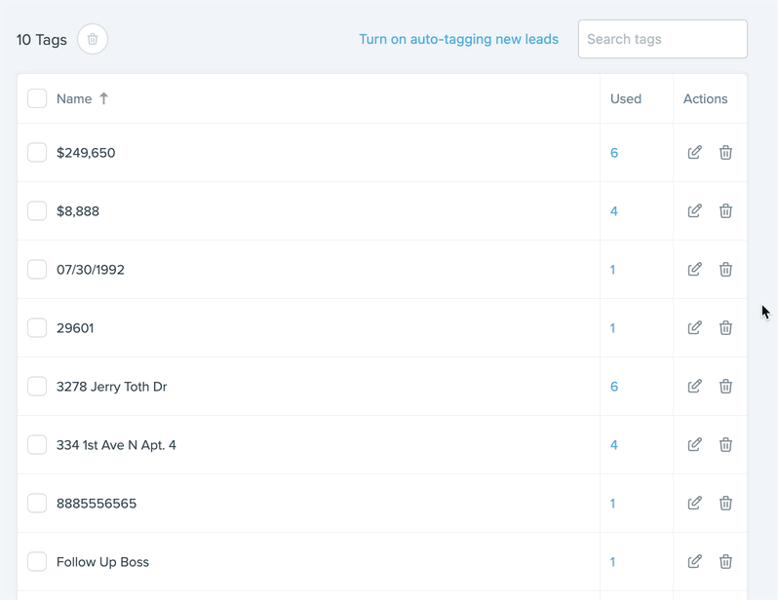The width and height of the screenshot is (778, 600).
Task: Open the used count 6 for $249,650
Action: coord(614,153)
